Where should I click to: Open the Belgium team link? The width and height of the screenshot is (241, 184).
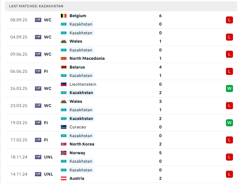click(78, 16)
